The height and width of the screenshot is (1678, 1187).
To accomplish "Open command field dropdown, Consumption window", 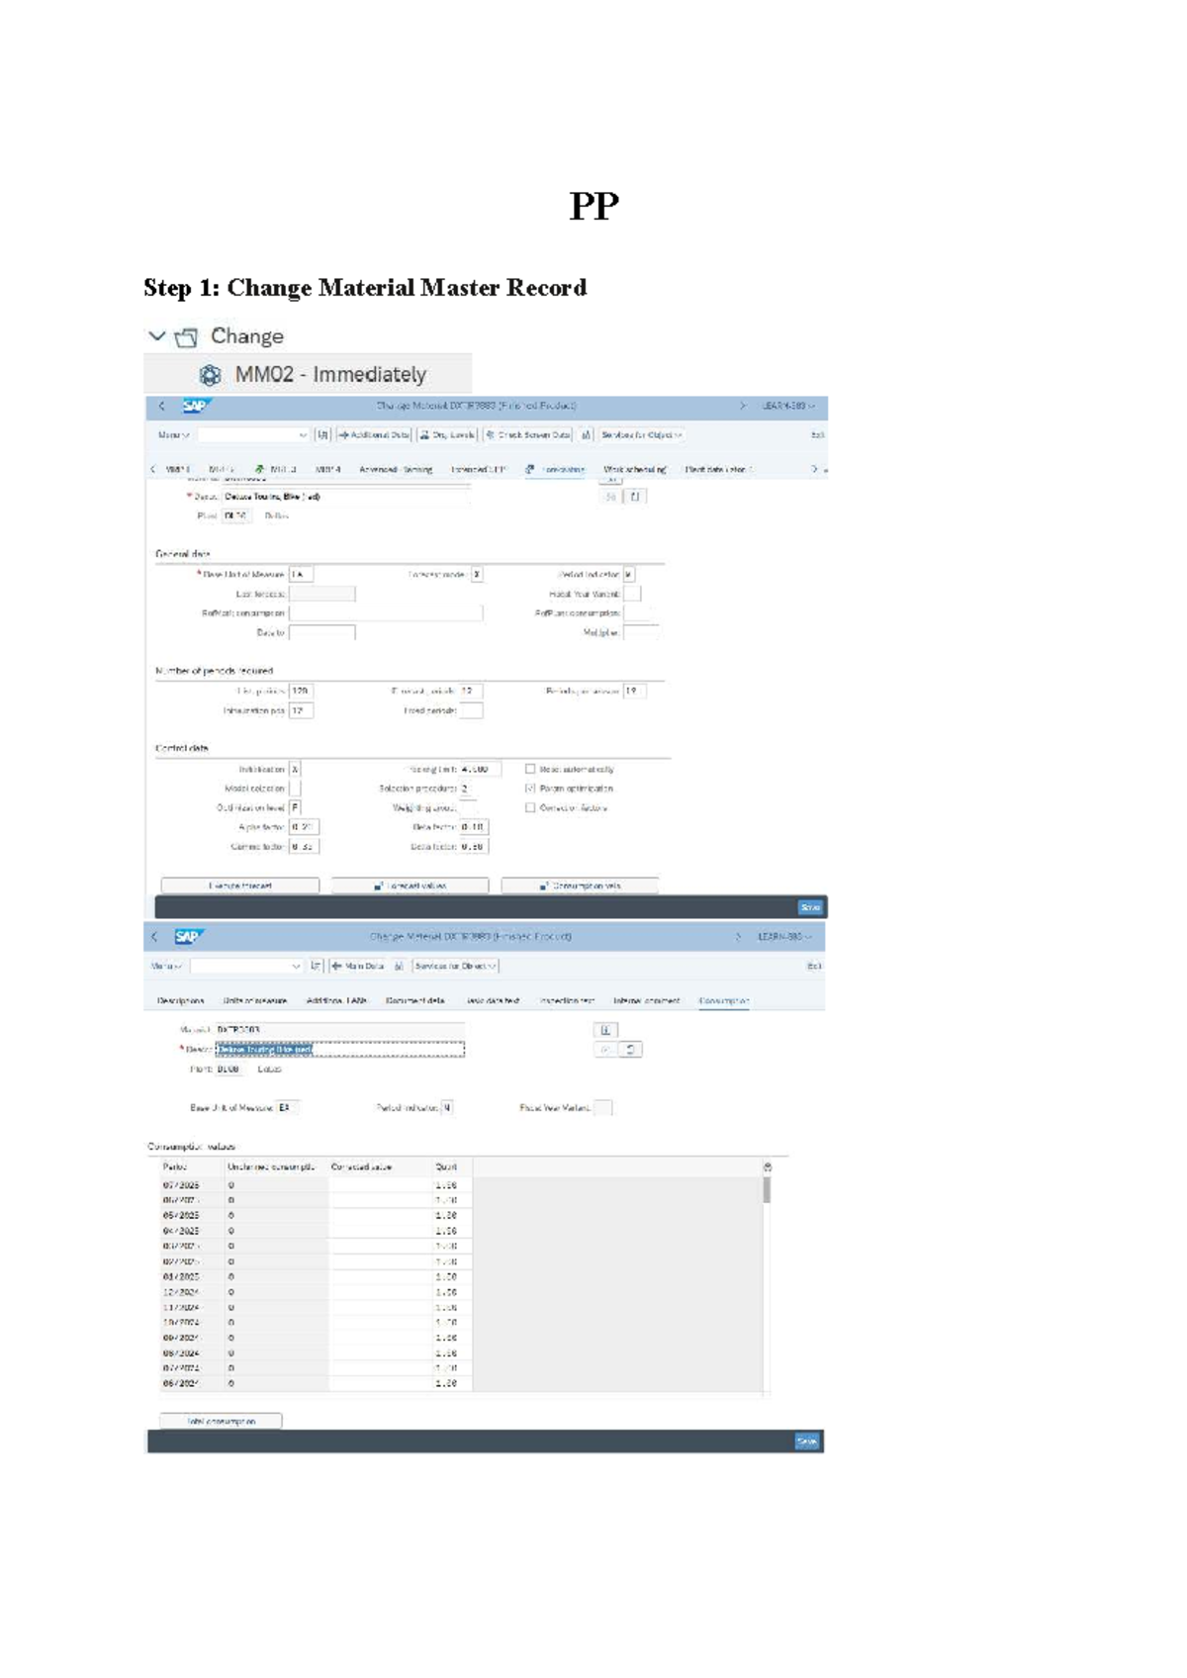I will pyautogui.click(x=295, y=966).
